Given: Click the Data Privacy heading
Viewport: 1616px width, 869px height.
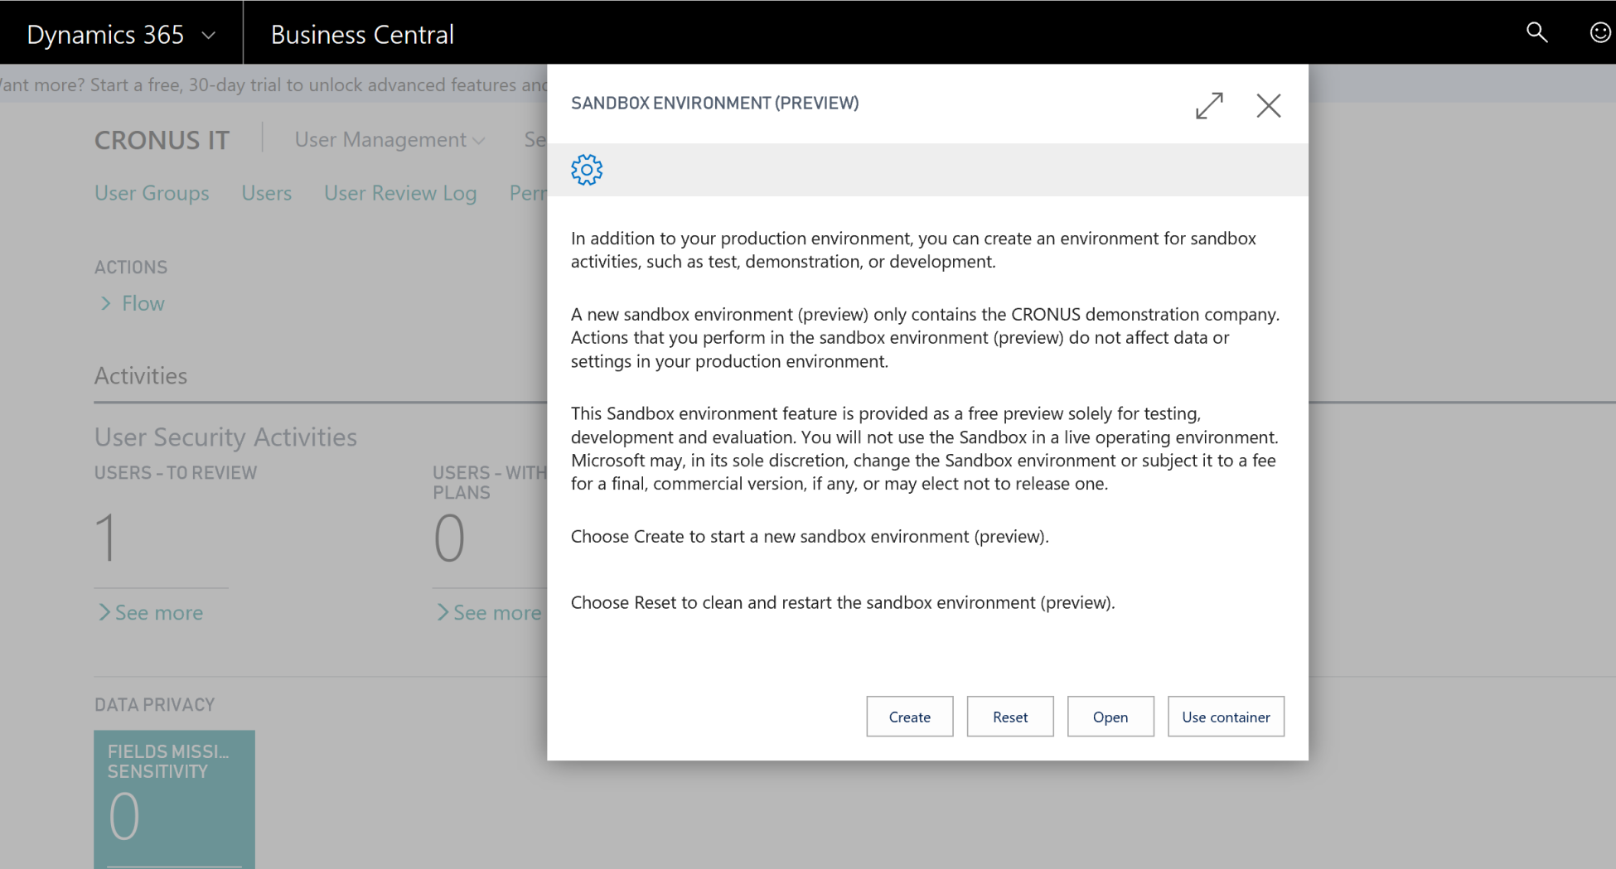Looking at the screenshot, I should coord(154,704).
